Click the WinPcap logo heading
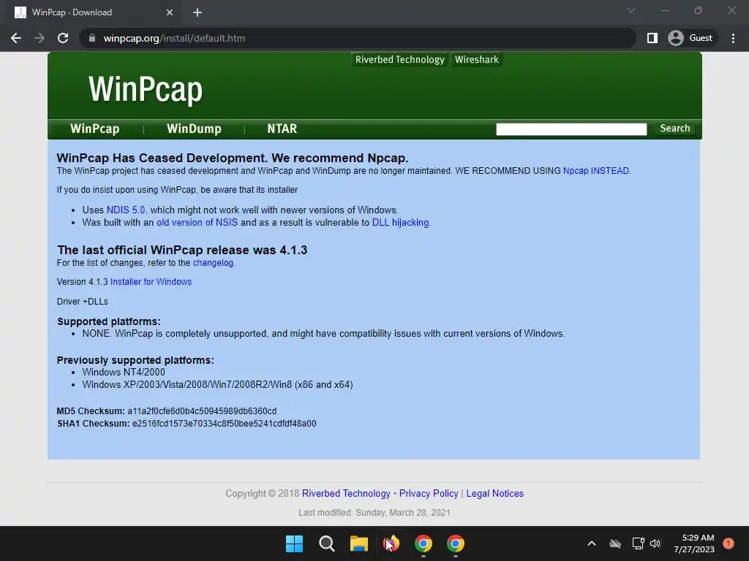Image resolution: width=749 pixels, height=561 pixels. coord(146,89)
